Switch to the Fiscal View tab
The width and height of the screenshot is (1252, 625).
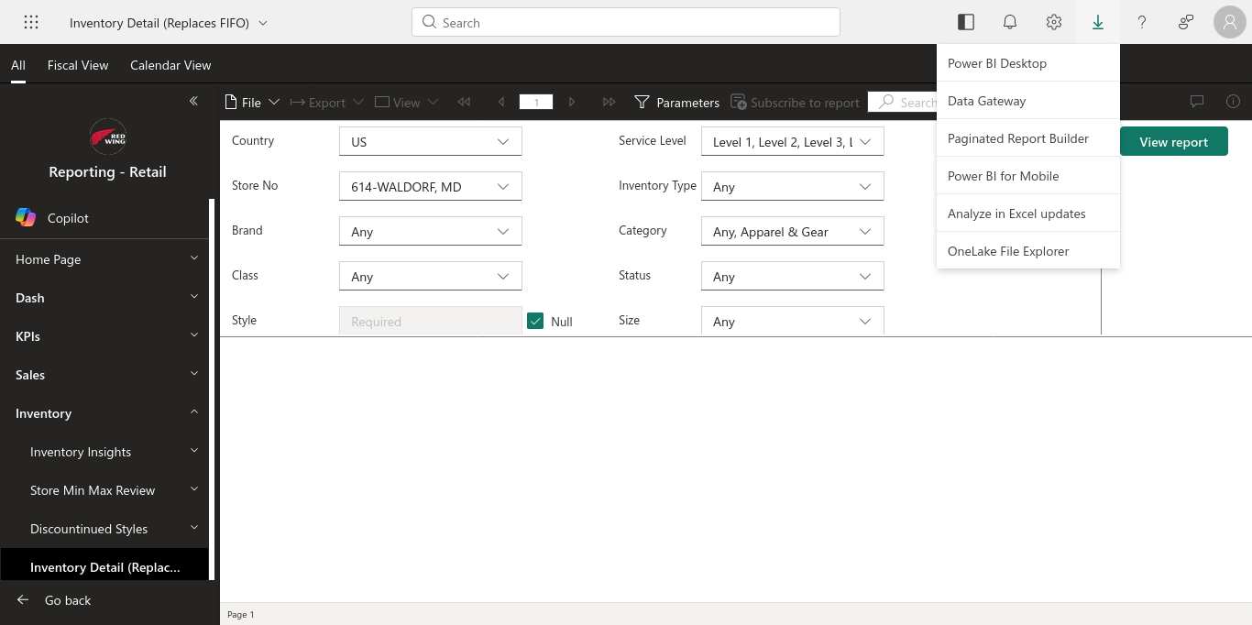pyautogui.click(x=78, y=65)
